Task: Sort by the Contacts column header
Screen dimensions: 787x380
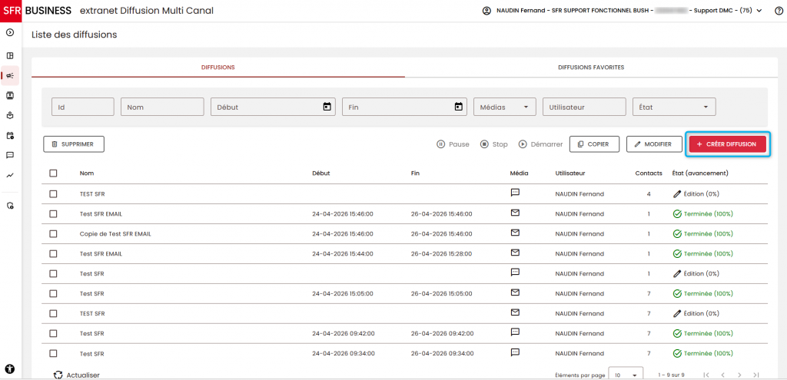Action: pos(649,173)
